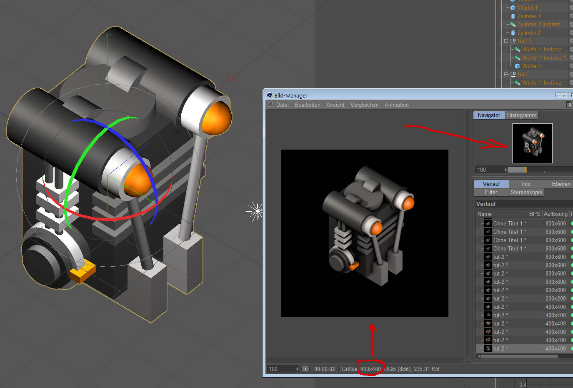Screen dimensions: 573x388
Task: Click the status bar zoom field showing 100
Action: click(281, 369)
